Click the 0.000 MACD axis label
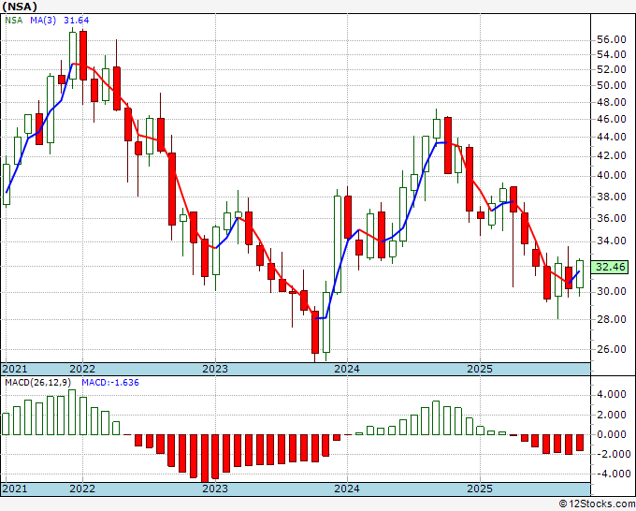 [612, 434]
